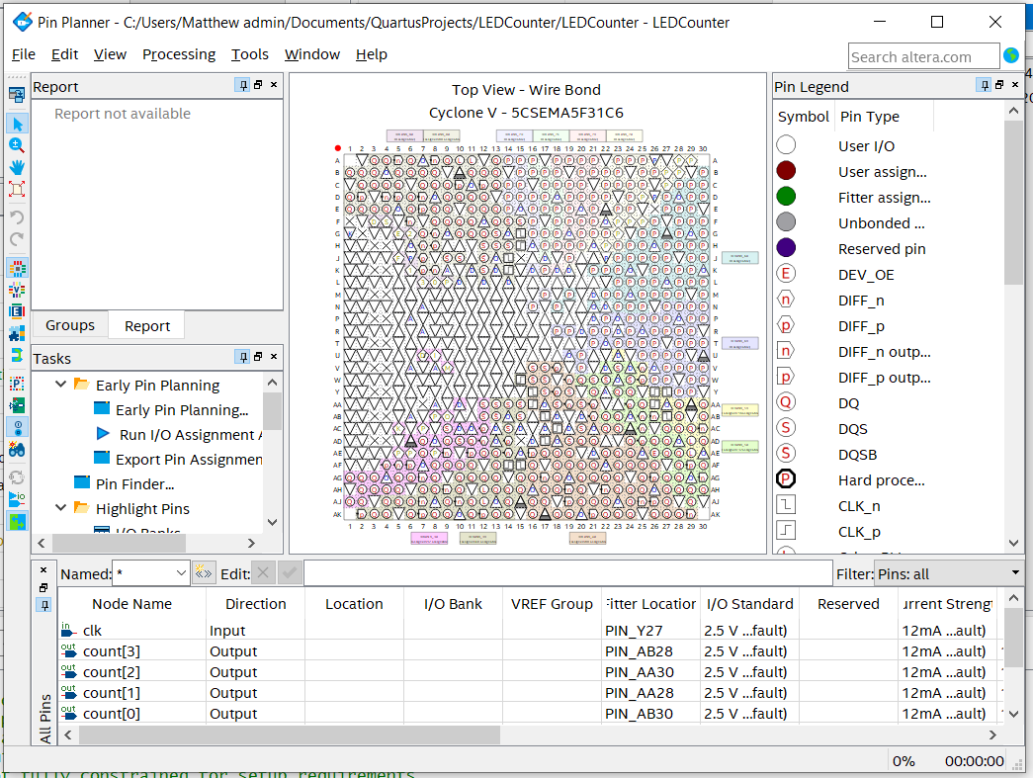This screenshot has width=1033, height=778.
Task: Float the All Pins panel
Action: tap(43, 587)
